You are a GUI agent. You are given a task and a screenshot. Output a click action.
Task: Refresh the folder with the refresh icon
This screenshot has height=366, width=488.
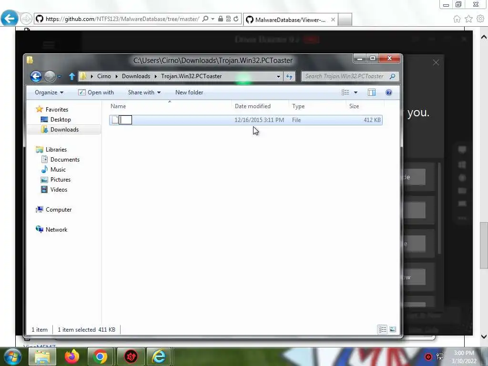[289, 76]
